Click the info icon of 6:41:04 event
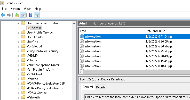Screen dimensions: 190x100 [x=82, y=36]
